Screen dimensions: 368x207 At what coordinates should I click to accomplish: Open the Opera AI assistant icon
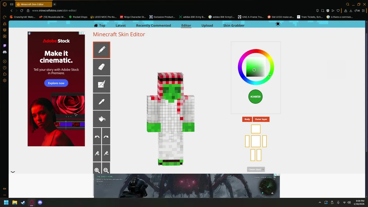click(x=357, y=11)
